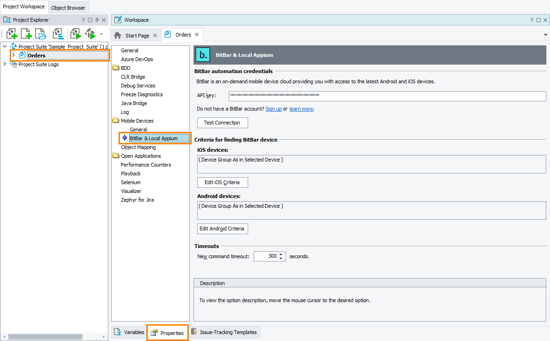Click the Workspace panel header icon
Screen dimensions: 550x341
(118, 19)
